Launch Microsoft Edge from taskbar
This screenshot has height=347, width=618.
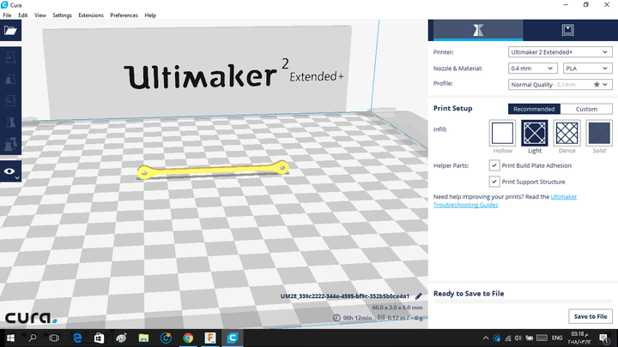[x=77, y=338]
